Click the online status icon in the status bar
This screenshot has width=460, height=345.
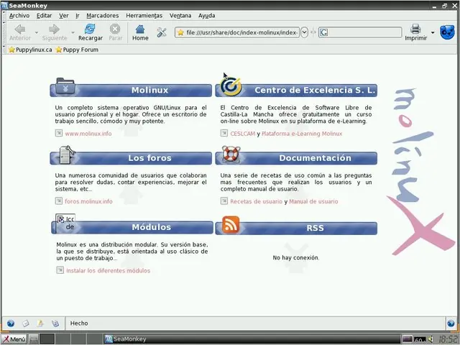[x=451, y=323]
